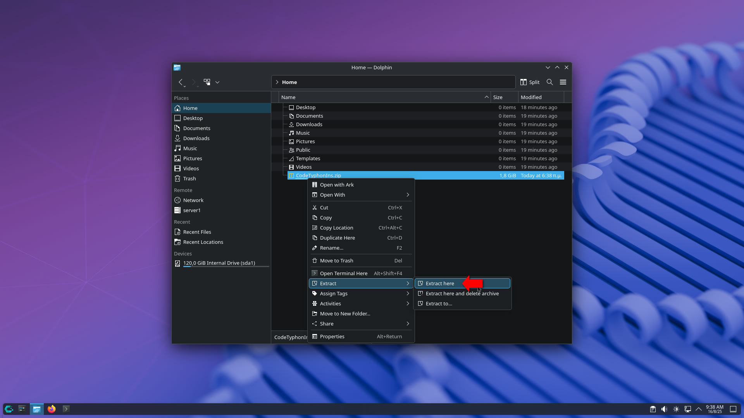This screenshot has height=418, width=744.
Task: Select Desktop in Places panel
Action: click(x=221, y=118)
